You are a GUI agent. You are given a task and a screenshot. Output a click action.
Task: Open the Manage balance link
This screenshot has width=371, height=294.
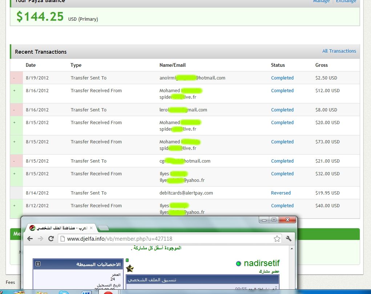321,1
